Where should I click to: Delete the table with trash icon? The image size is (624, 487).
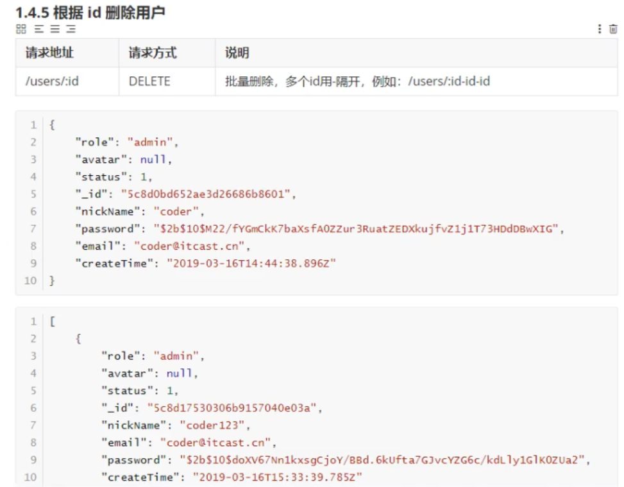click(614, 29)
